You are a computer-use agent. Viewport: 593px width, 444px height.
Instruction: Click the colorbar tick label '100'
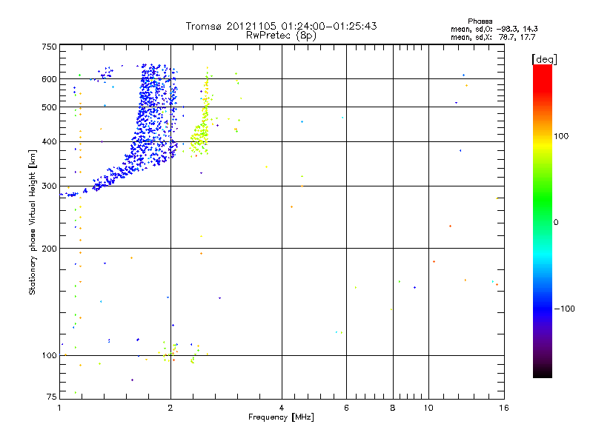tap(561, 136)
